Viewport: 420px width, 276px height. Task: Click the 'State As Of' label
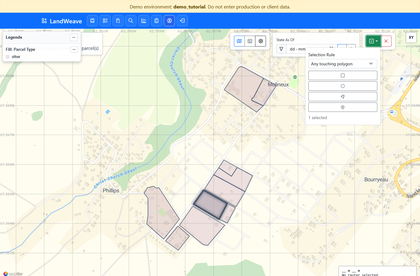pyautogui.click(x=285, y=40)
